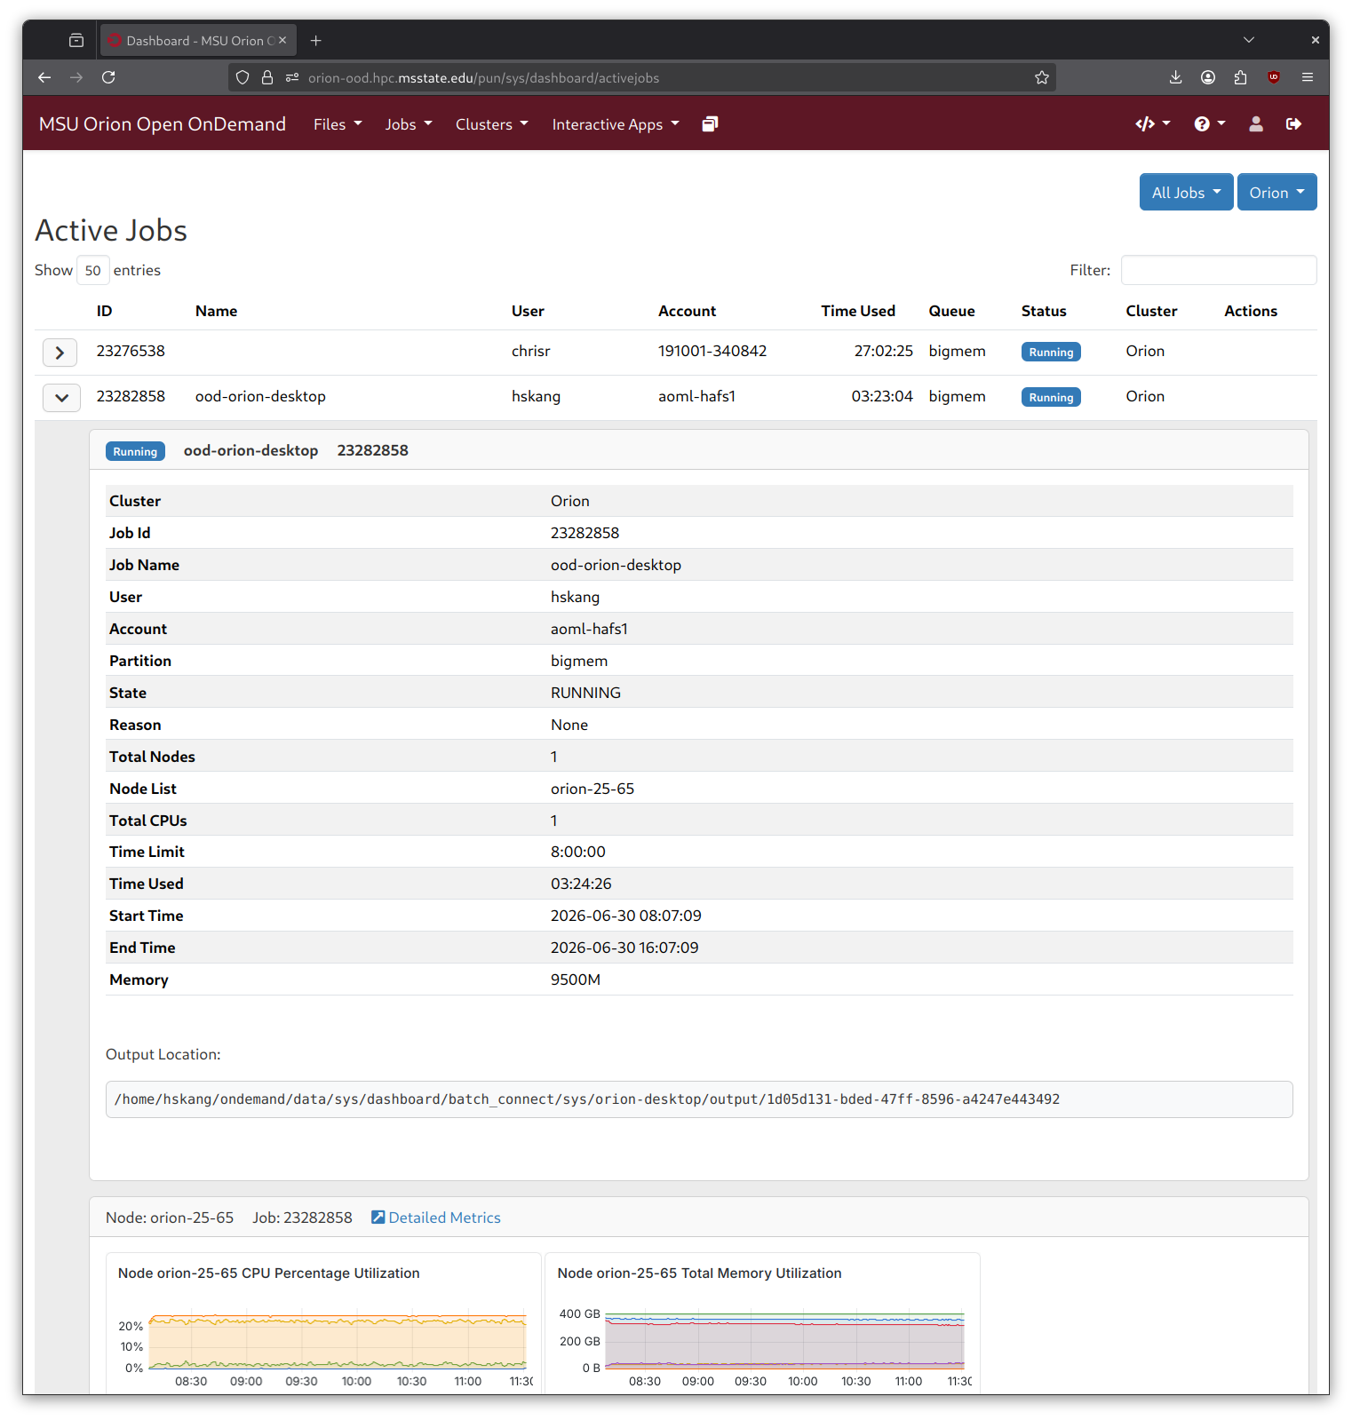Click State value RUNNING
This screenshot has width=1352, height=1420.
point(585,693)
